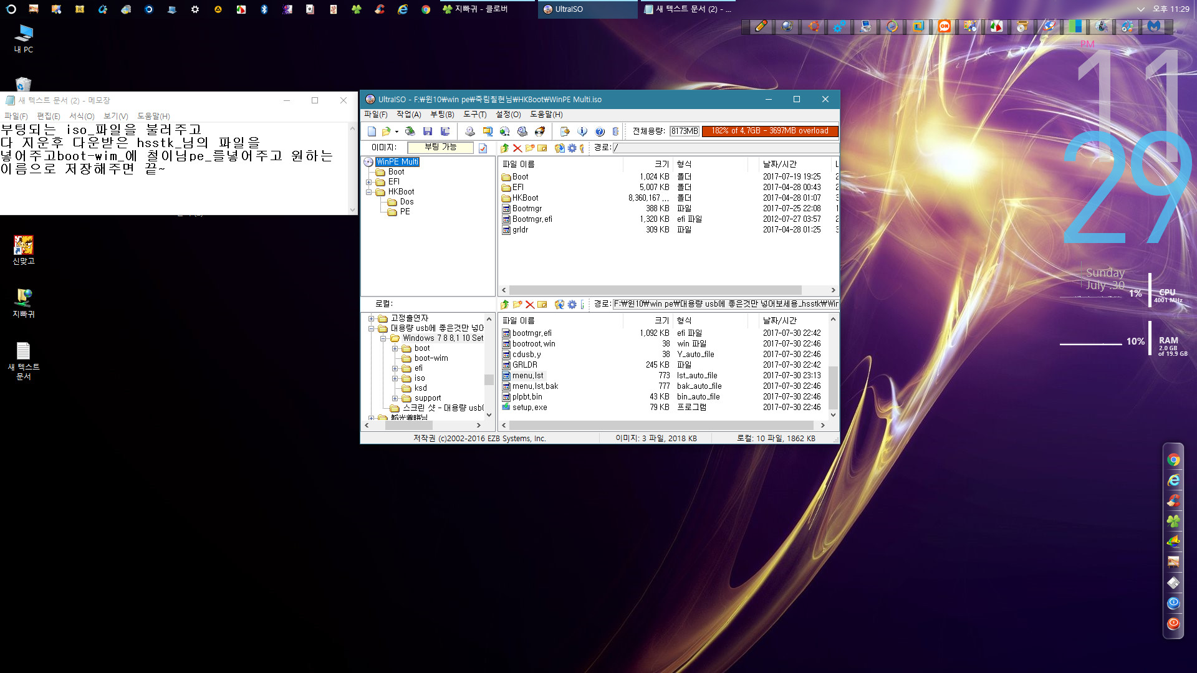Expand the support folder in local tree

tap(395, 398)
